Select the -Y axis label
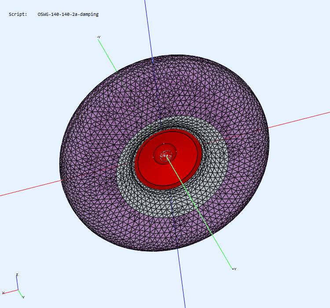 pyautogui.click(x=99, y=37)
